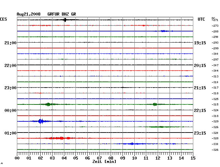
Task: Click the large blue burst at minute 02
Action: pyautogui.click(x=41, y=121)
